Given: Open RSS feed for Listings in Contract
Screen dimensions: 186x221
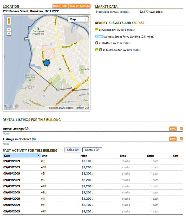Looking at the screenshot, I should [x=181, y=139].
